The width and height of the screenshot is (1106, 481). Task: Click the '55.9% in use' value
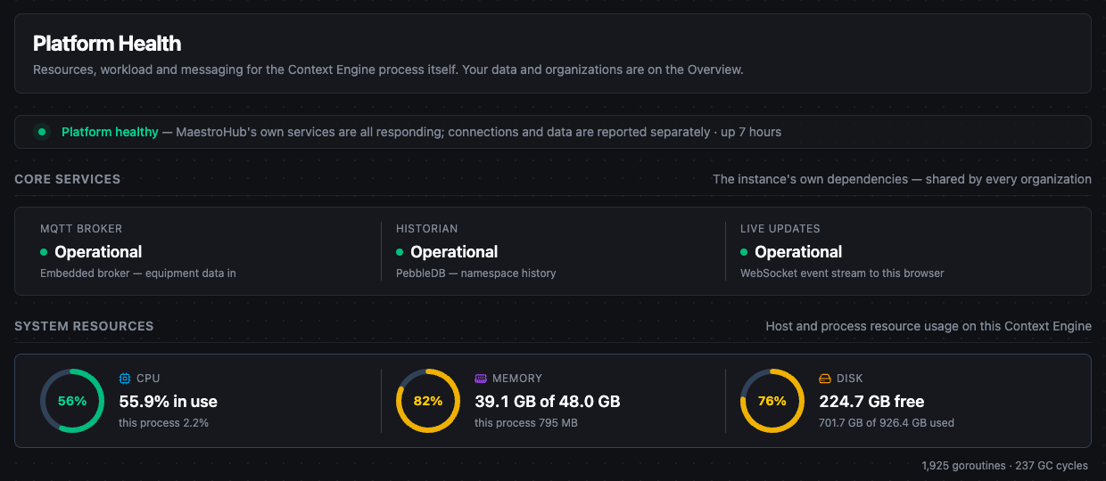[169, 402]
